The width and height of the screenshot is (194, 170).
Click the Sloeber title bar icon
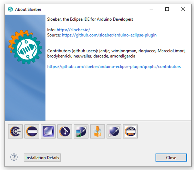pos(10,9)
